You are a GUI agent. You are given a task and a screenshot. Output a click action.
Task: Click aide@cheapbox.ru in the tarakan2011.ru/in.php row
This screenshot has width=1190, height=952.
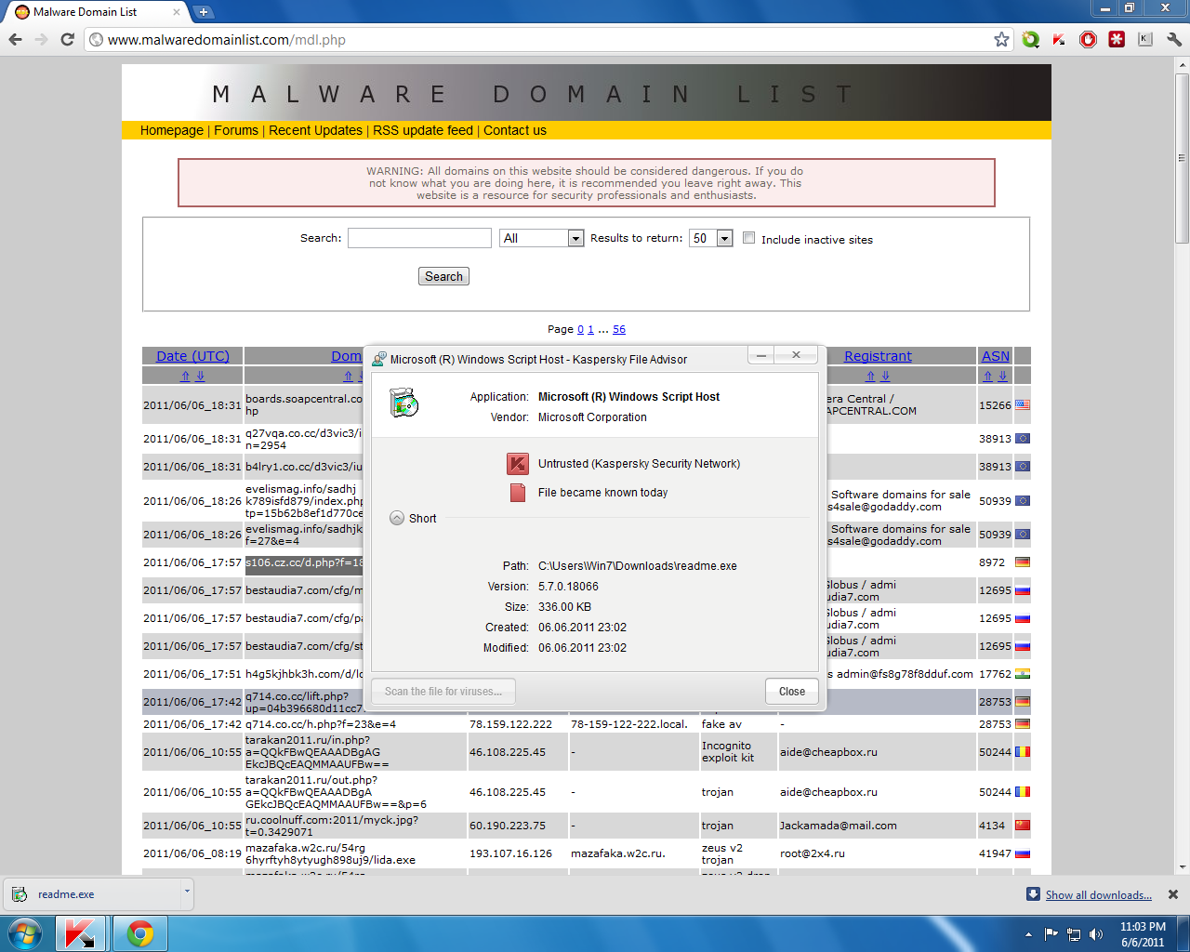pos(828,752)
